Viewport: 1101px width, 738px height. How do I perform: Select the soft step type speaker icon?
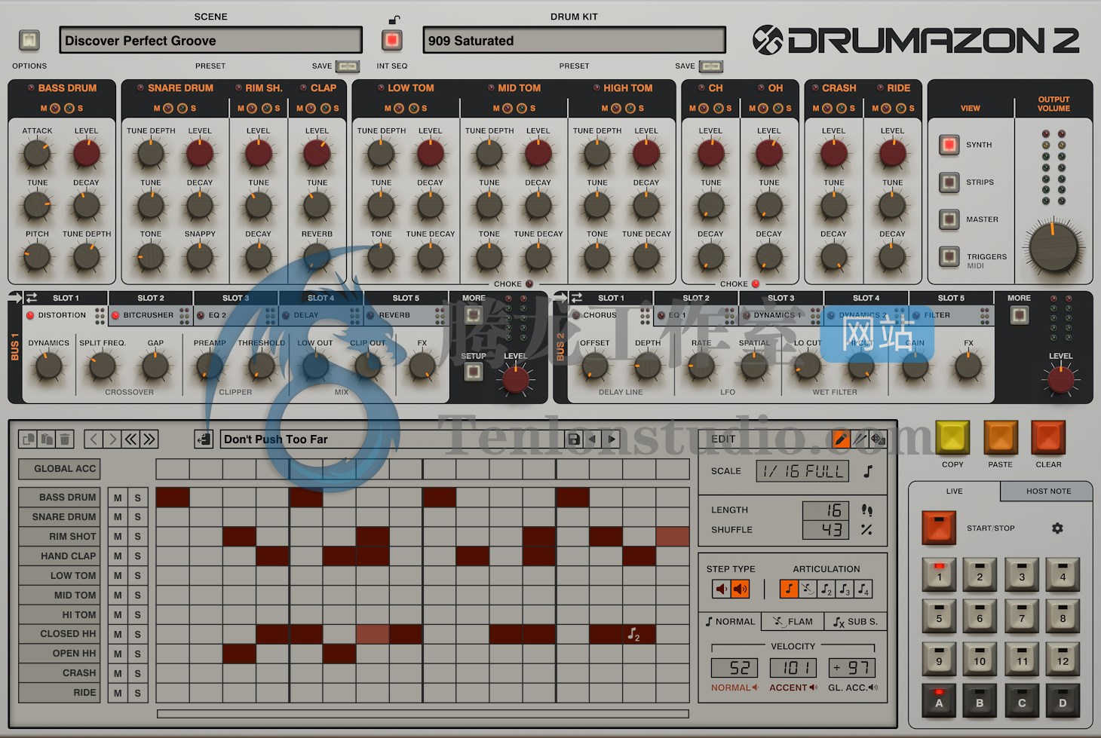click(722, 589)
